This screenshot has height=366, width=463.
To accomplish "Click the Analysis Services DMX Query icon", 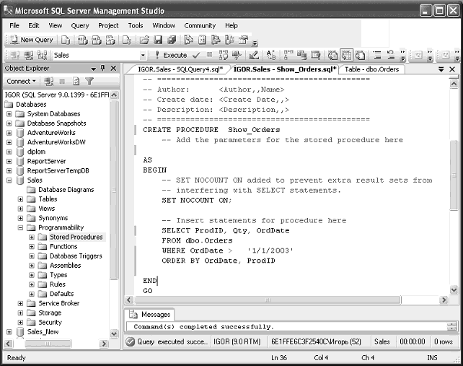I will pos(97,40).
